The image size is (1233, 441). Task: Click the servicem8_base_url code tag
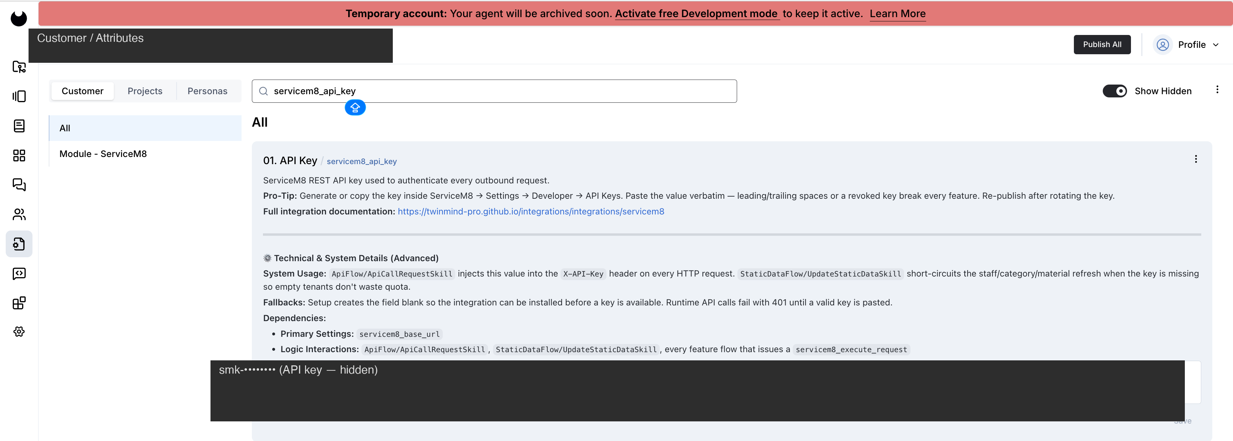(399, 334)
